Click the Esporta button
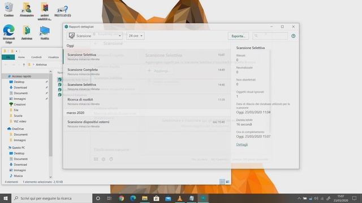 tap(238, 36)
